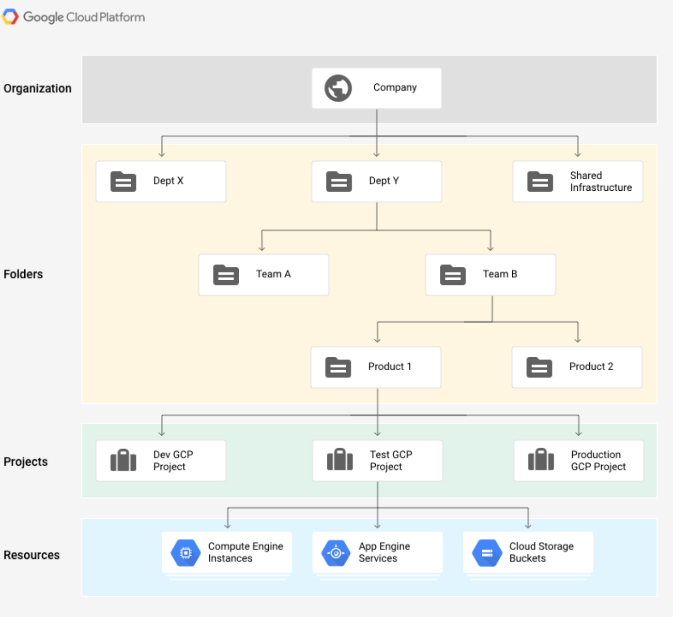
Task: Click the Product 2 label
Action: (591, 366)
